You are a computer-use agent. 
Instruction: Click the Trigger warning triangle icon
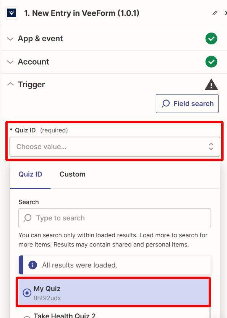pyautogui.click(x=211, y=85)
